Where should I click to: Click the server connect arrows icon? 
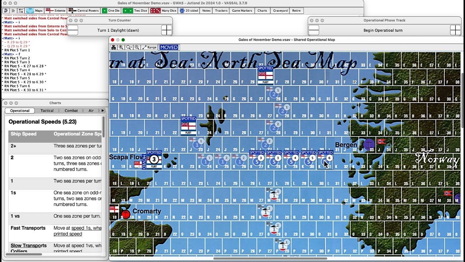[x=21, y=11]
